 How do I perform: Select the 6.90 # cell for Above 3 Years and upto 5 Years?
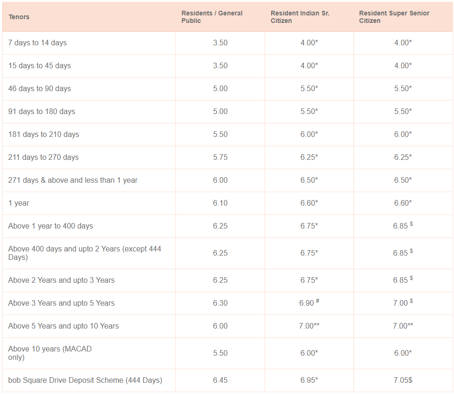pyautogui.click(x=310, y=303)
